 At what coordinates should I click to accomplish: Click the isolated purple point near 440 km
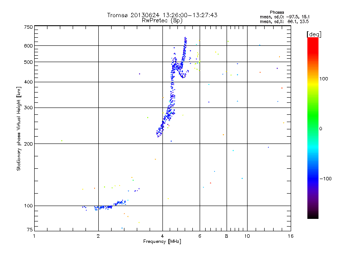coord(140,74)
